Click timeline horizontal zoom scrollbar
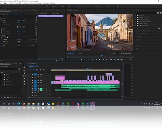This screenshot has height=134, width=162. [44, 98]
